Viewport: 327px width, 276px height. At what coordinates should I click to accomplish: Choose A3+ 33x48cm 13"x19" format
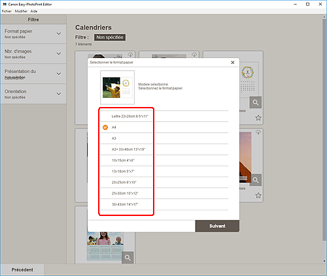(x=164, y=149)
